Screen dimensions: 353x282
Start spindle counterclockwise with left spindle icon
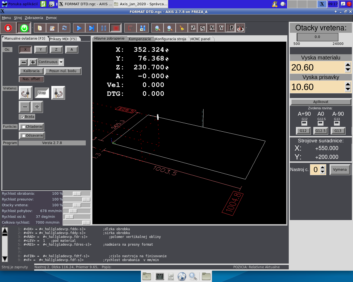click(26, 93)
